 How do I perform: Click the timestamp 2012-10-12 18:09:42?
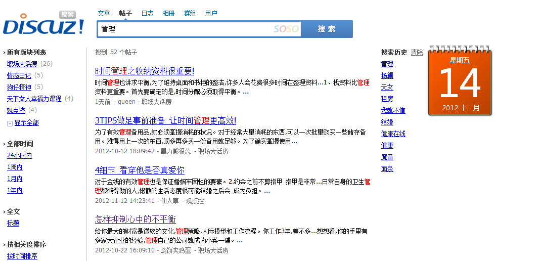click(125, 151)
